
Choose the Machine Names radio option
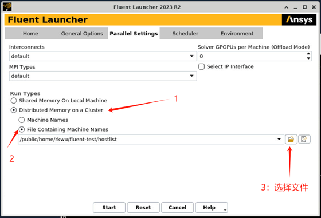tap(22, 120)
